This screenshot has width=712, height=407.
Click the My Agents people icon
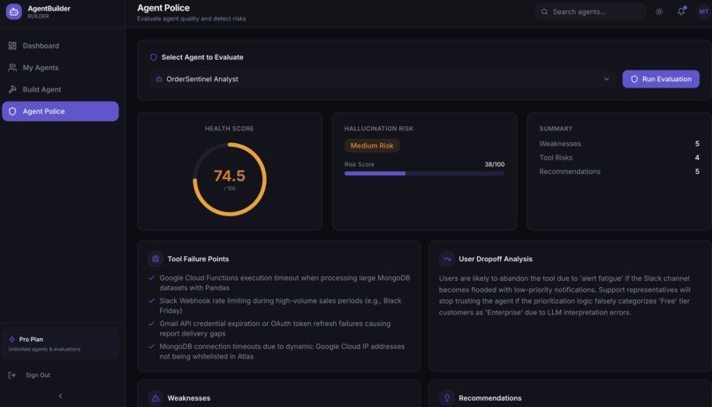tap(12, 68)
